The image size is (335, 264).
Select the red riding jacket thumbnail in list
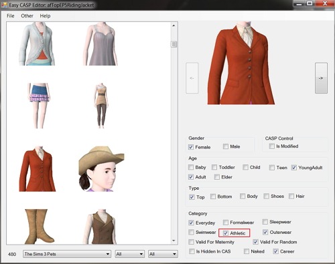click(x=38, y=169)
